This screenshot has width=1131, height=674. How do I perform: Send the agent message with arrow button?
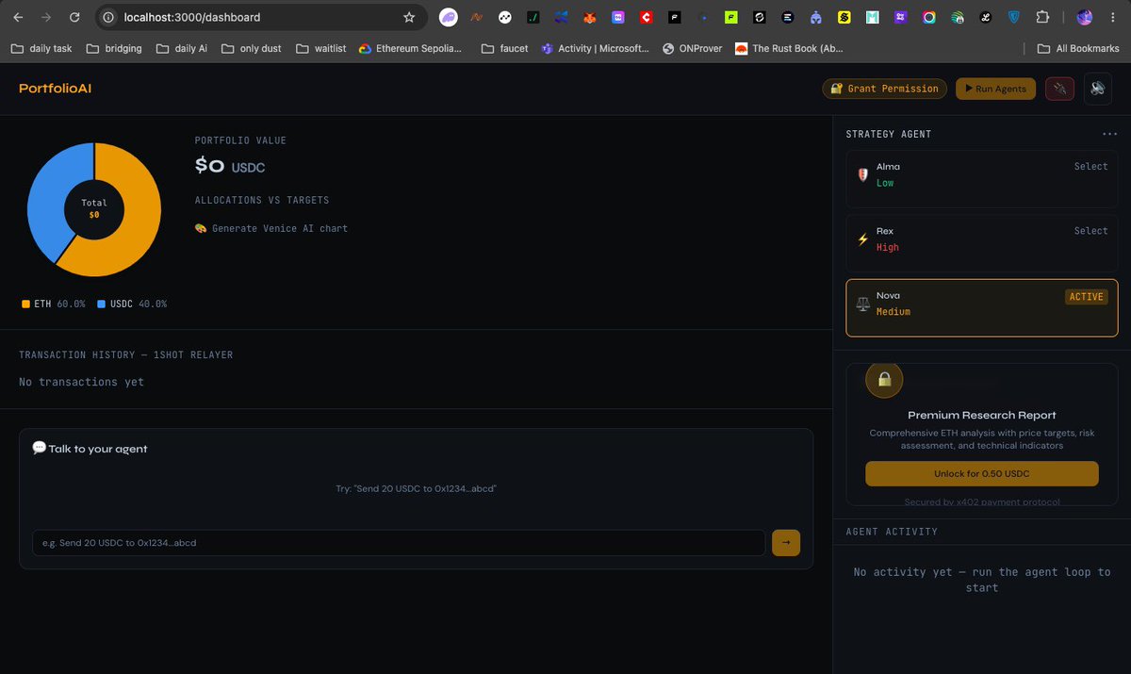pyautogui.click(x=786, y=542)
